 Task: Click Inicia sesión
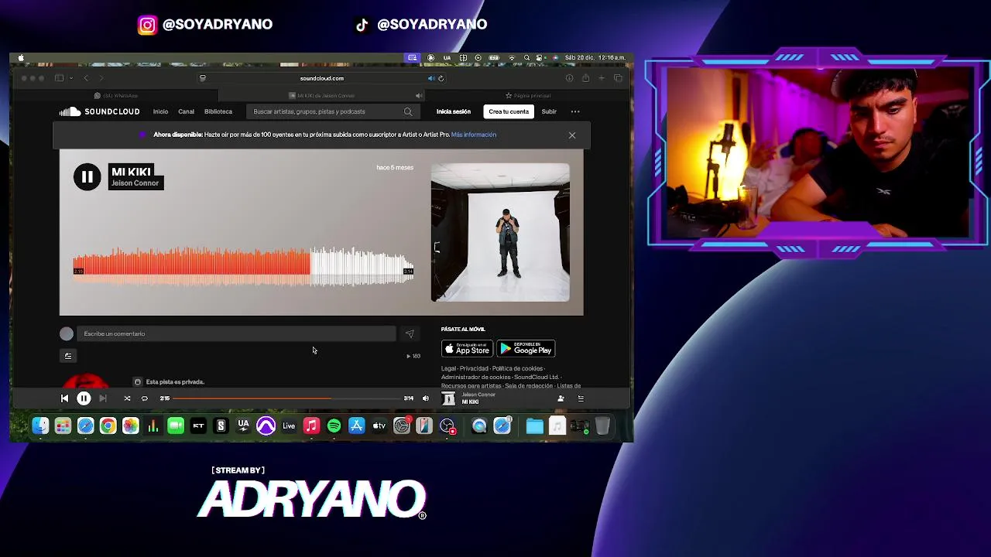454,111
